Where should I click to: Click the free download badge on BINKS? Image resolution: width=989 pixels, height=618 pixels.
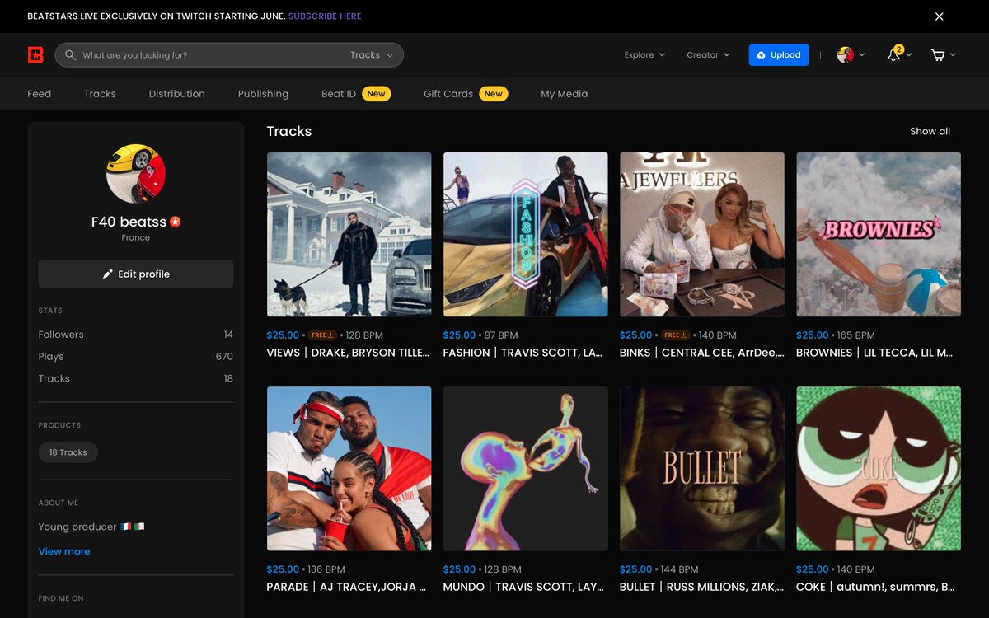(x=675, y=335)
